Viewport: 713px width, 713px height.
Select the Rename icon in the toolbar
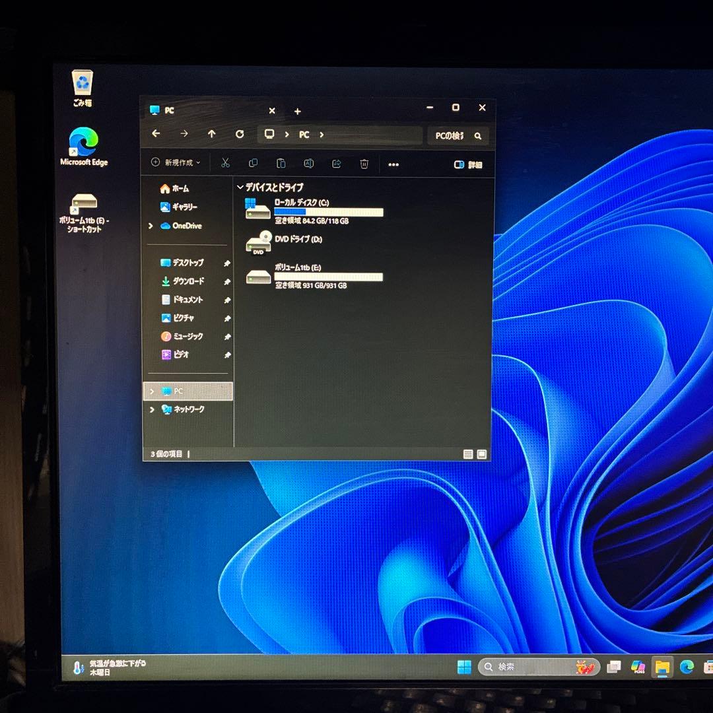click(x=308, y=163)
